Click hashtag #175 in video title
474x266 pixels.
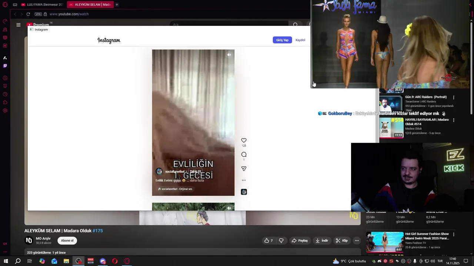98,231
